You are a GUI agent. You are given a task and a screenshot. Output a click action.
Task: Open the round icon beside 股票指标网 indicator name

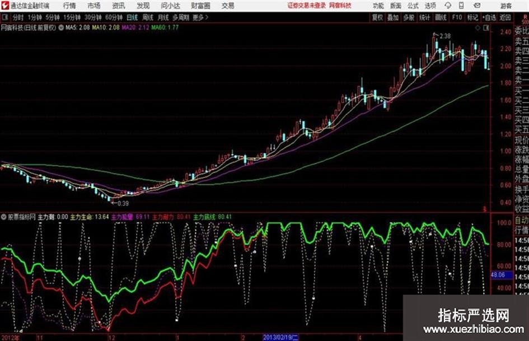point(4,217)
